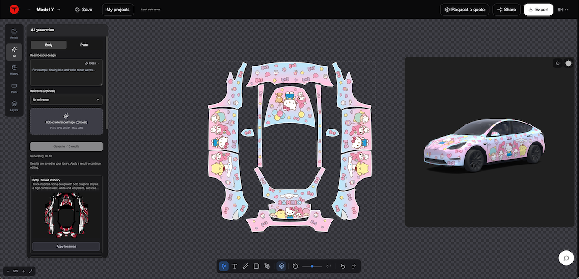Share the design

pyautogui.click(x=507, y=10)
